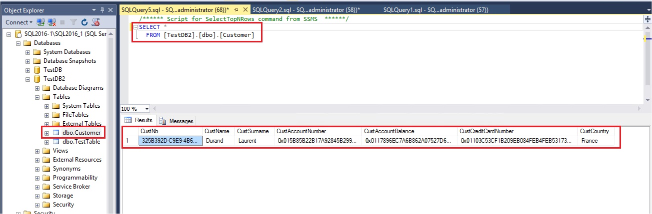Expand the Database Diagrams folder

pos(37,88)
